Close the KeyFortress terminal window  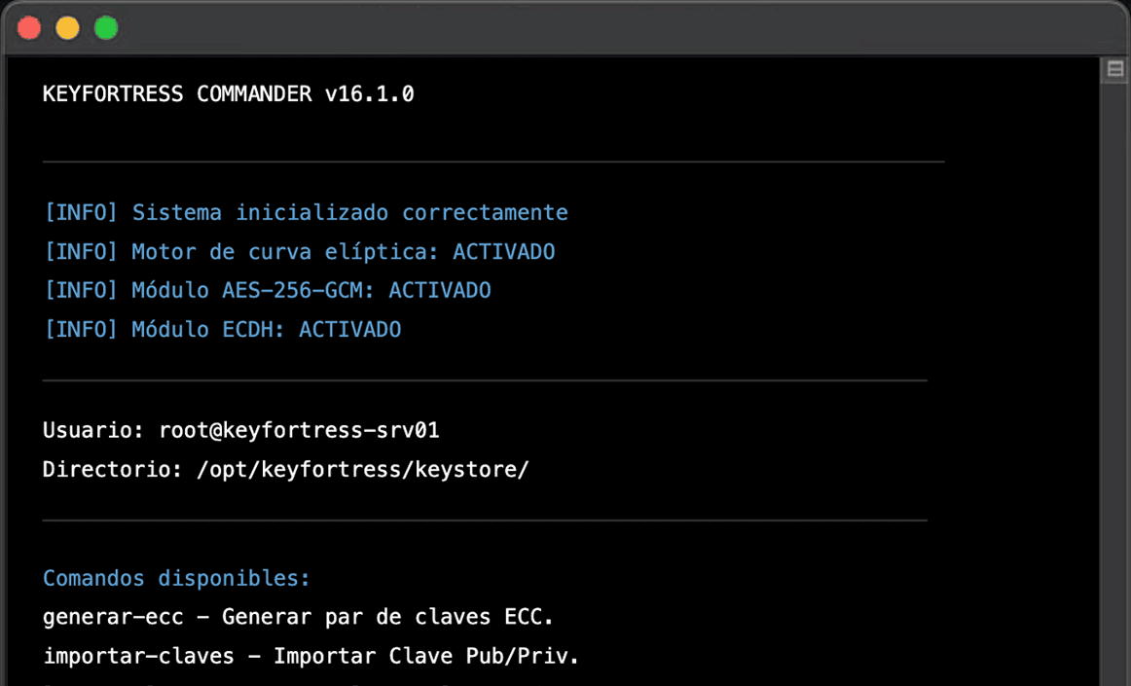29,28
